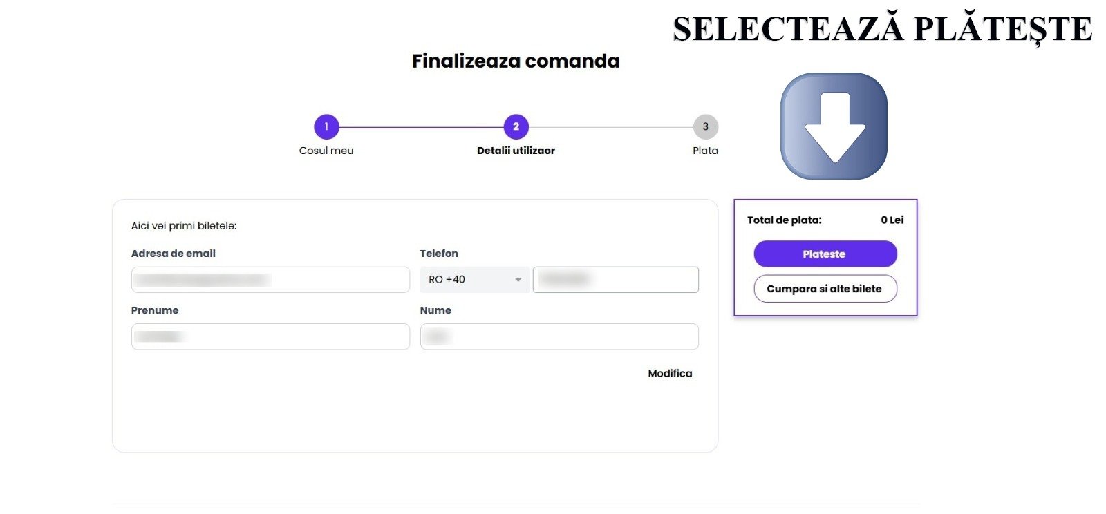Select Cumpara si alte bilete button
Image resolution: width=1106 pixels, height=514 pixels.
(x=825, y=289)
